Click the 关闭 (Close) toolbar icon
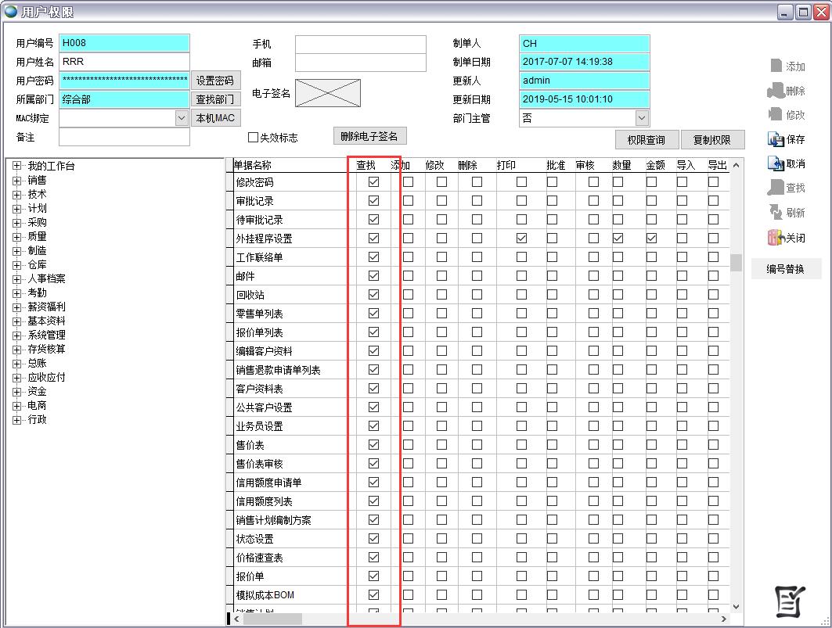The height and width of the screenshot is (628, 832). point(776,237)
